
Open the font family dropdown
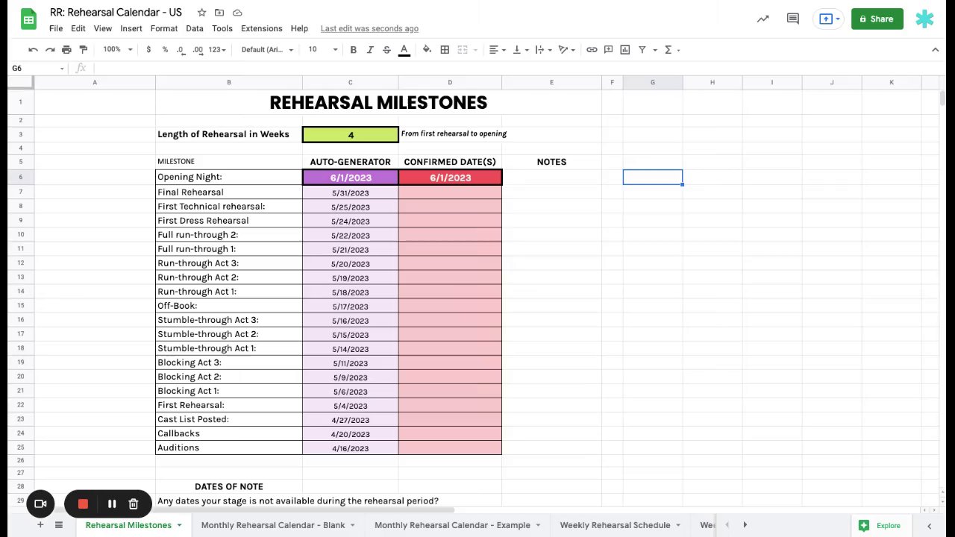(267, 50)
